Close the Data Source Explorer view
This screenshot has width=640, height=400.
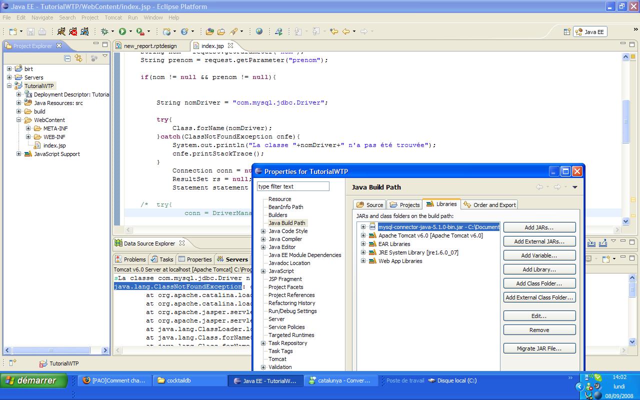pos(182,243)
